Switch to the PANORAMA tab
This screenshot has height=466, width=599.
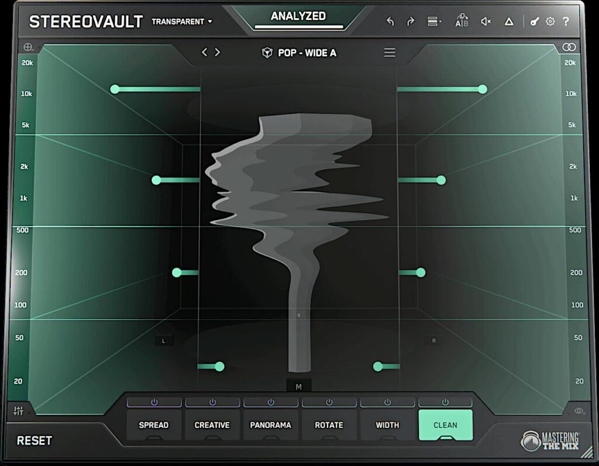(270, 425)
